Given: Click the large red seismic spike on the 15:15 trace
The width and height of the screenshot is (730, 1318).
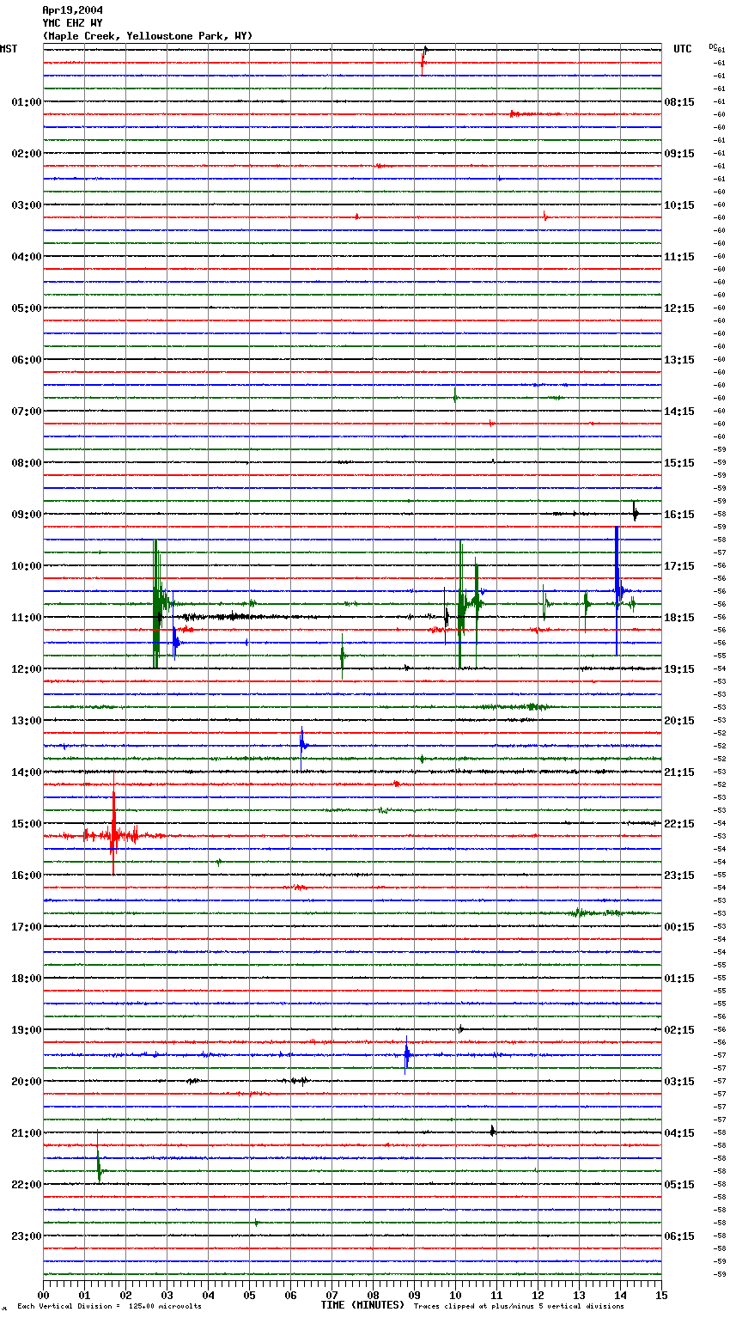Looking at the screenshot, I should tap(113, 823).
